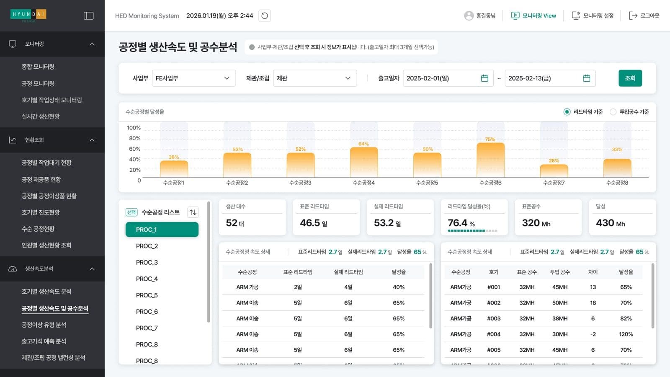
Task: Click the 생산속도분석 gauge icon in sidebar
Action: pyautogui.click(x=13, y=269)
